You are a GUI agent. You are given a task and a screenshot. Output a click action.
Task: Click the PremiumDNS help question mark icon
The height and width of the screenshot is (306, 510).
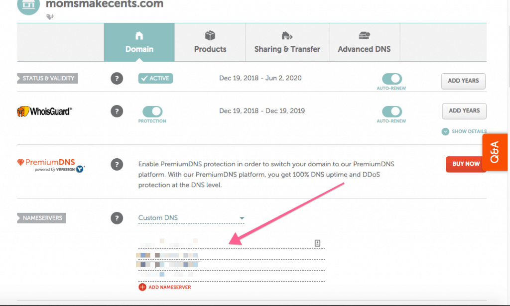[x=117, y=164]
